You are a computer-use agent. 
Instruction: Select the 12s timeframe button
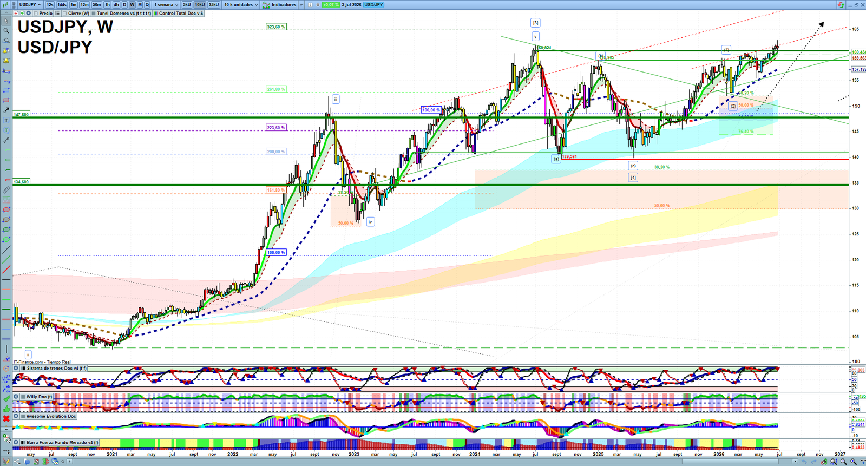50,4
